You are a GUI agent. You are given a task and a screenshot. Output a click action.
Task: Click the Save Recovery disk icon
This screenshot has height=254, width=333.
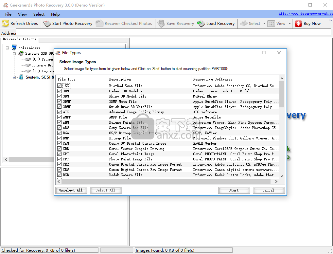[161, 23]
